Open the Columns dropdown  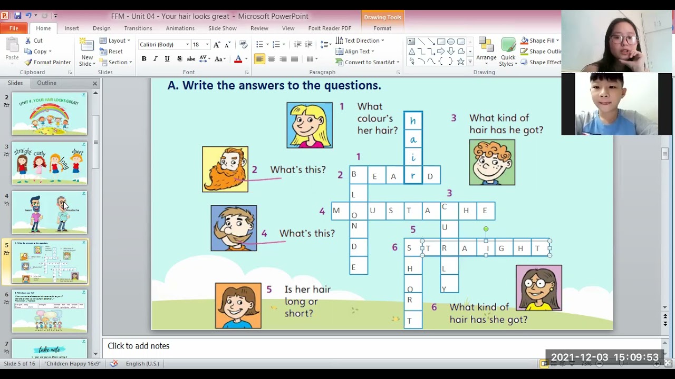point(312,58)
